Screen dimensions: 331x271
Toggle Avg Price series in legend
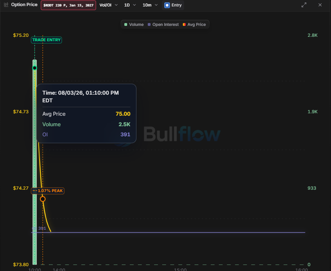(194, 25)
